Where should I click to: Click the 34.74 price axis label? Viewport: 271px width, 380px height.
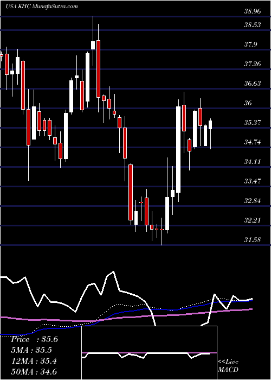(253, 142)
